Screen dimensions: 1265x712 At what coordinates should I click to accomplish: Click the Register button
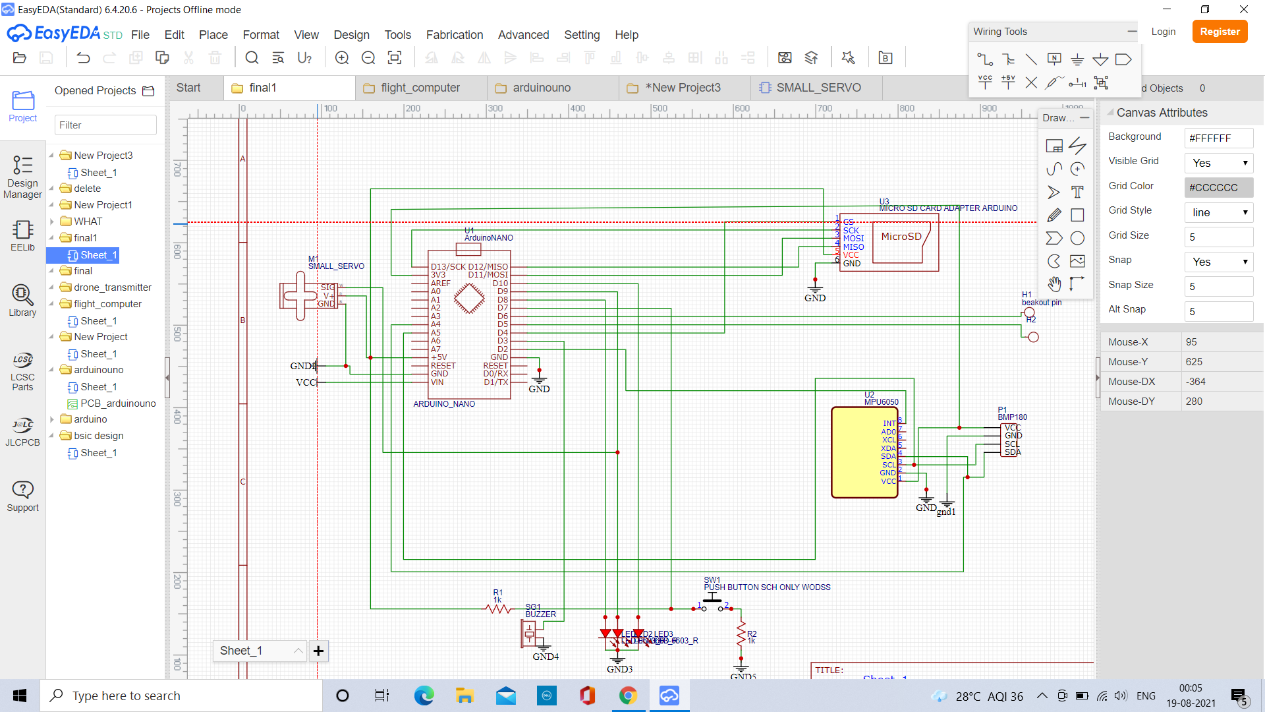(1220, 31)
